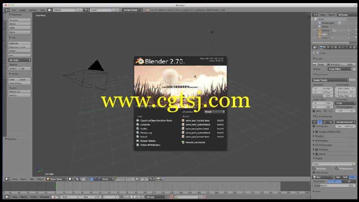Click the Blender logo on the splash screen
This screenshot has width=359, height=202.
tap(140, 61)
